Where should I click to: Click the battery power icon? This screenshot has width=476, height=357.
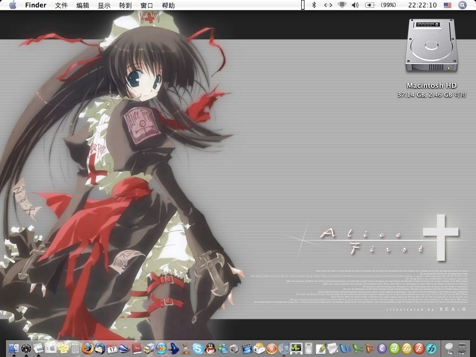click(370, 5)
